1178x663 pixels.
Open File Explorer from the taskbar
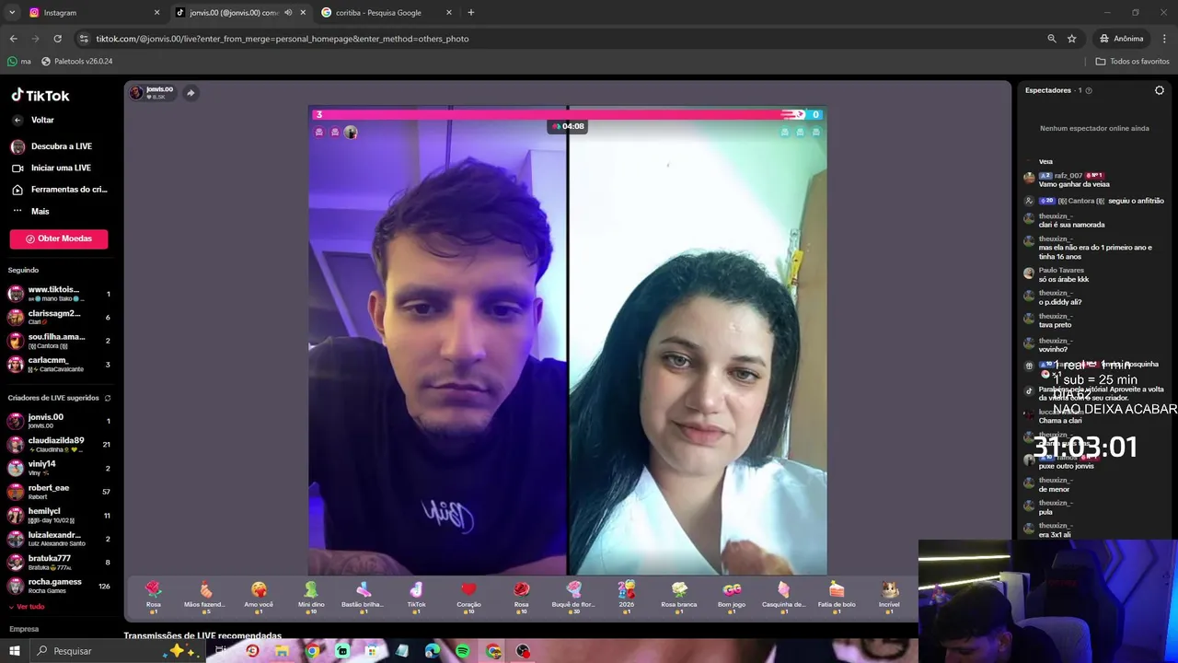[282, 651]
